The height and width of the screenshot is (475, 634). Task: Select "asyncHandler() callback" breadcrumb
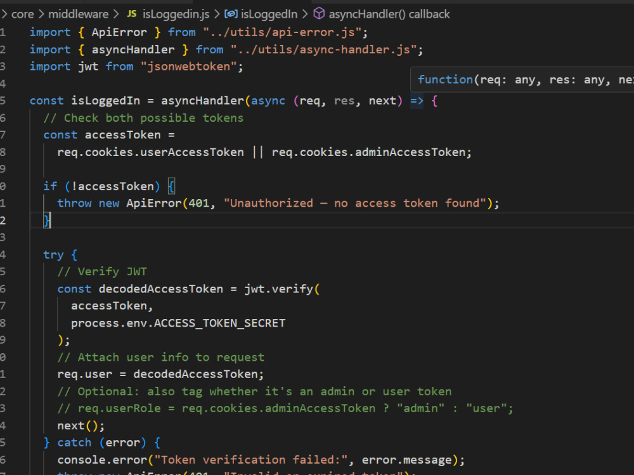click(x=389, y=14)
